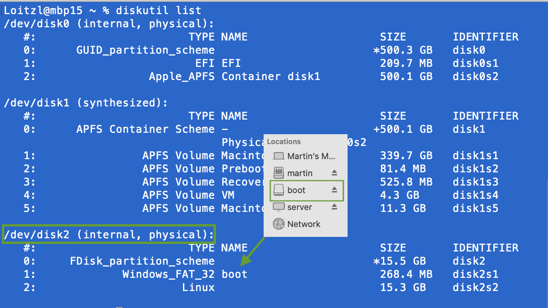548x308 pixels.
Task: Eject the boot volume
Action: pos(334,190)
